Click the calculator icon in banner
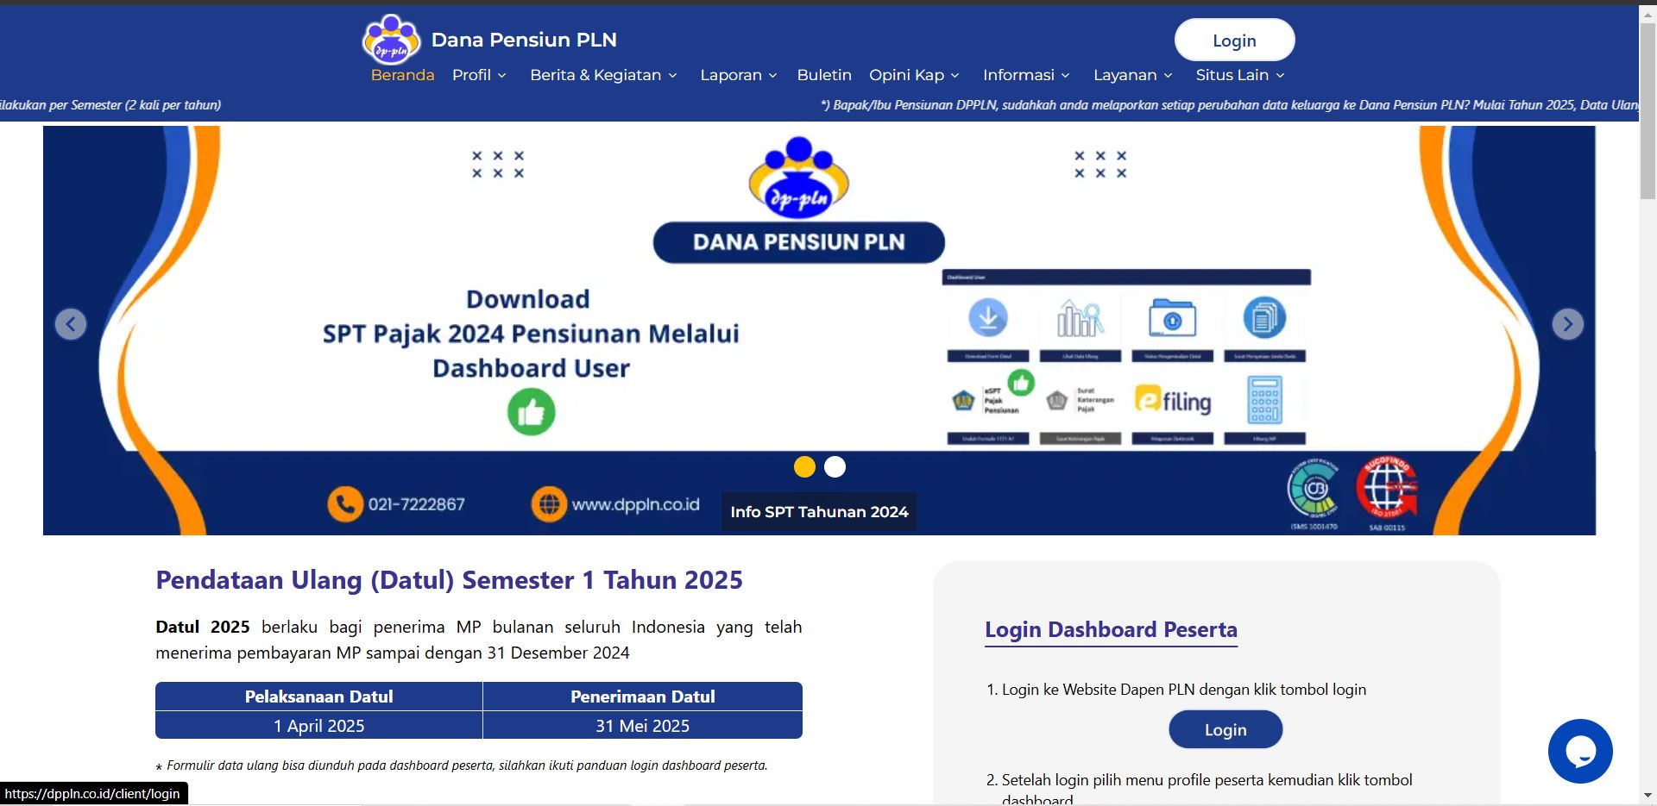Image resolution: width=1657 pixels, height=806 pixels. 1264,400
